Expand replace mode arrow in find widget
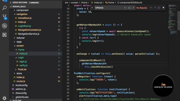180x101 pixels. 92,8
